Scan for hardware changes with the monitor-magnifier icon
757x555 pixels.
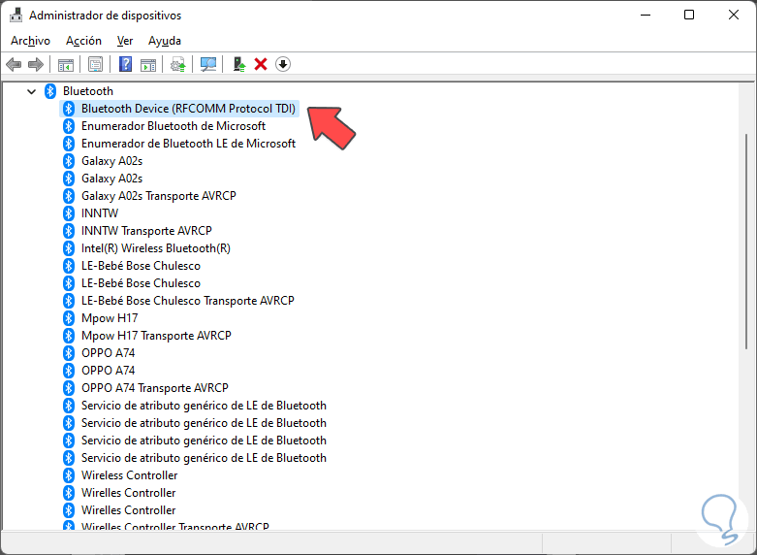pos(208,64)
